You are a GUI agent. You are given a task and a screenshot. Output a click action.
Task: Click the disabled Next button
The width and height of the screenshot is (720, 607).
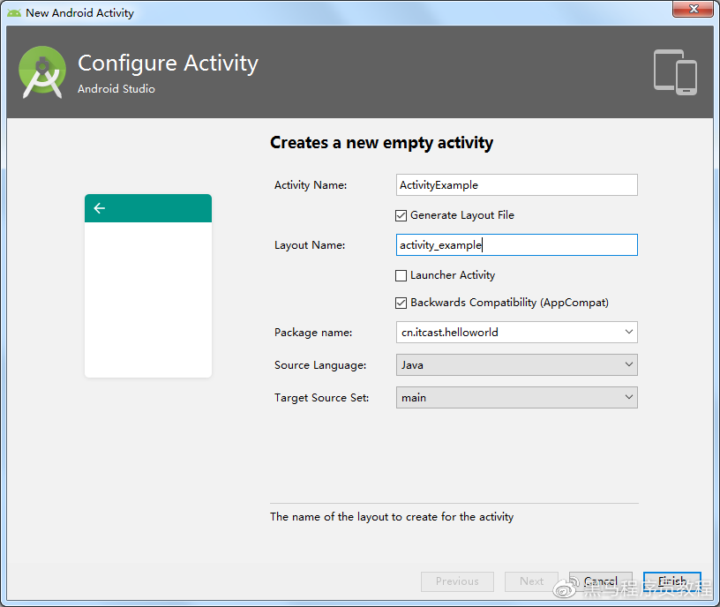(531, 581)
